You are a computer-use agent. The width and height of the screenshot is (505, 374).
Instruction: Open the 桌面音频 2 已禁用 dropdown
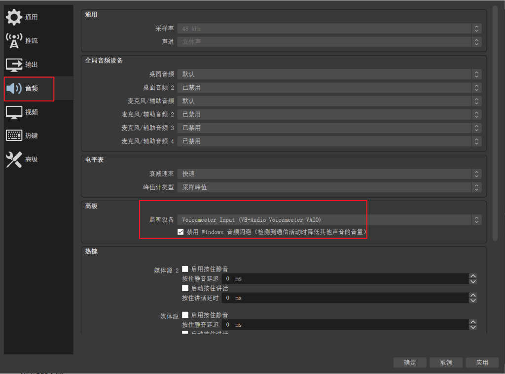(x=329, y=88)
